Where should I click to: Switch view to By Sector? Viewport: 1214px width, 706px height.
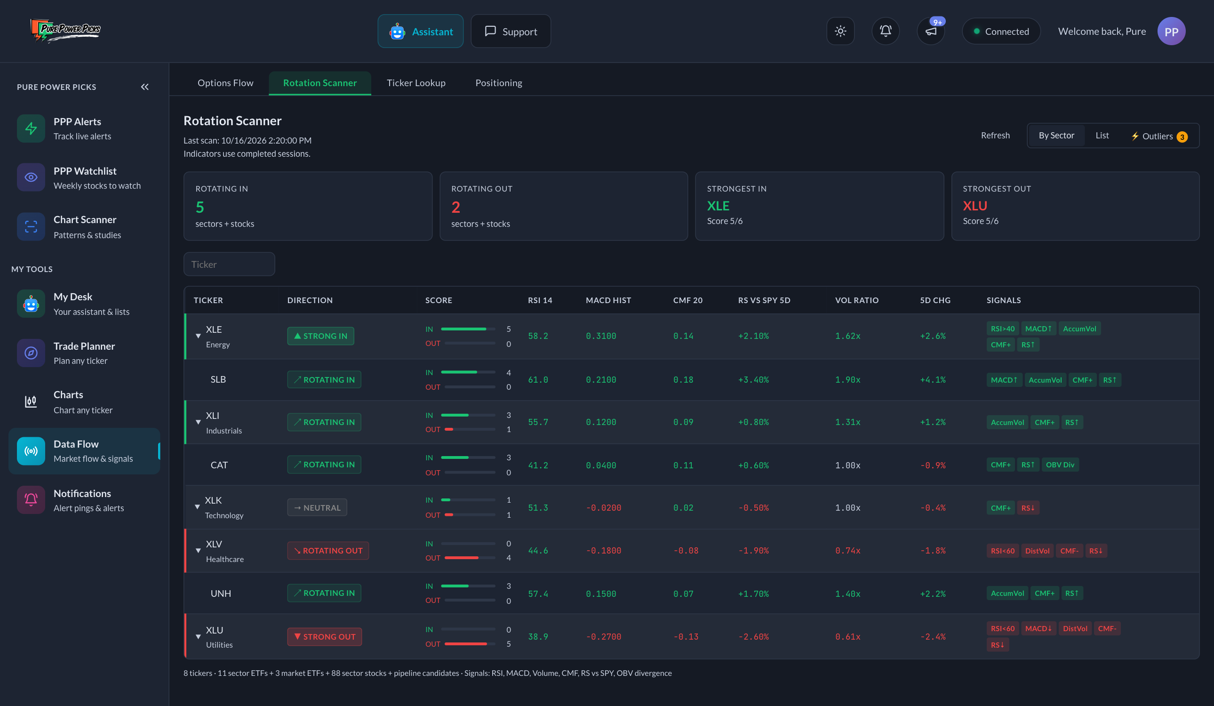point(1056,136)
